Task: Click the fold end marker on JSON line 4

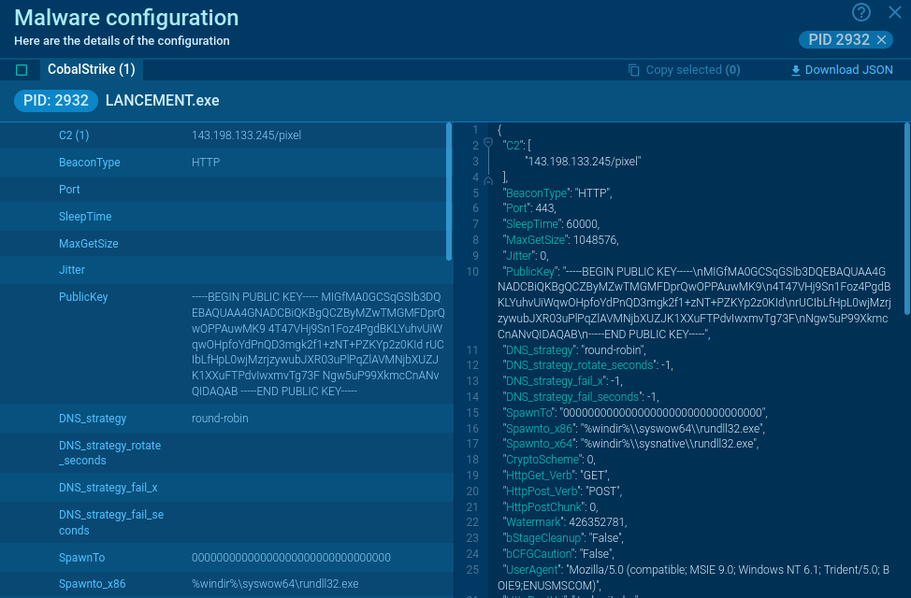Action: (x=488, y=179)
